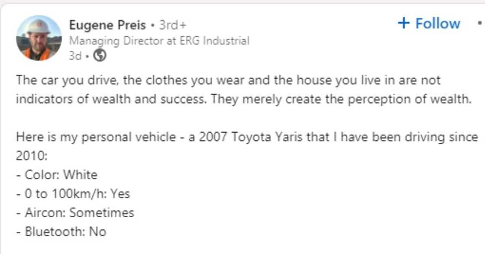The width and height of the screenshot is (485, 254).
Task: Click the plus icon beside Follow
Action: coord(404,23)
